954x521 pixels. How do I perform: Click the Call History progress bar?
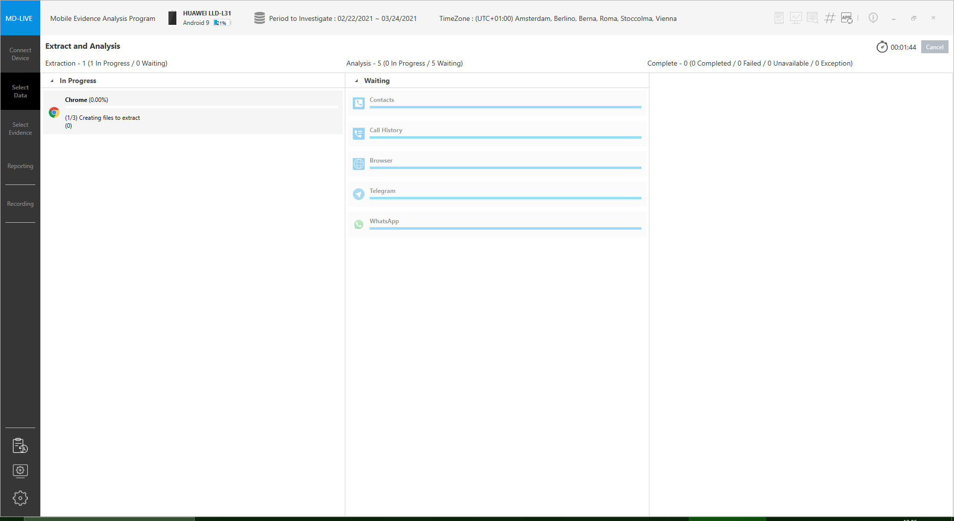click(505, 137)
